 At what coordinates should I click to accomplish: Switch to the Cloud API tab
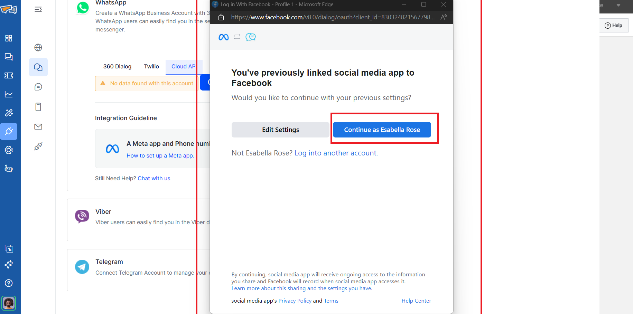pos(184,66)
